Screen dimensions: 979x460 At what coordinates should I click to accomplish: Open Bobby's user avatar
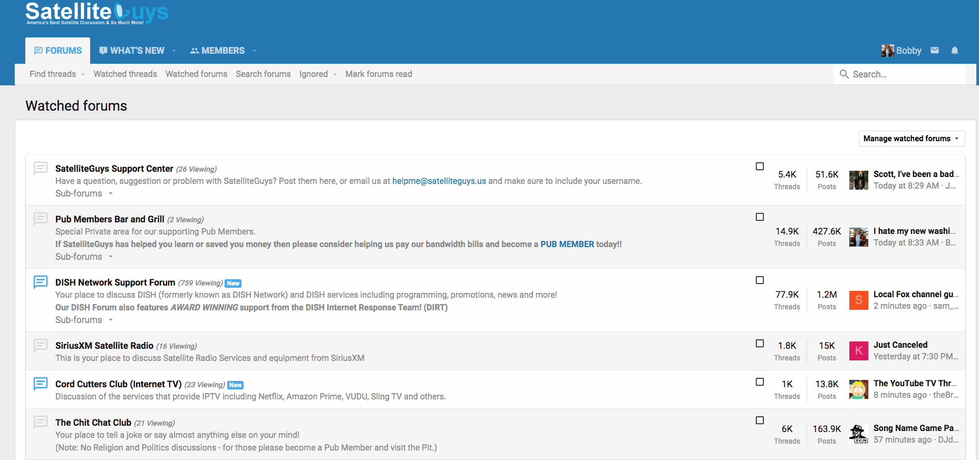pyautogui.click(x=888, y=51)
